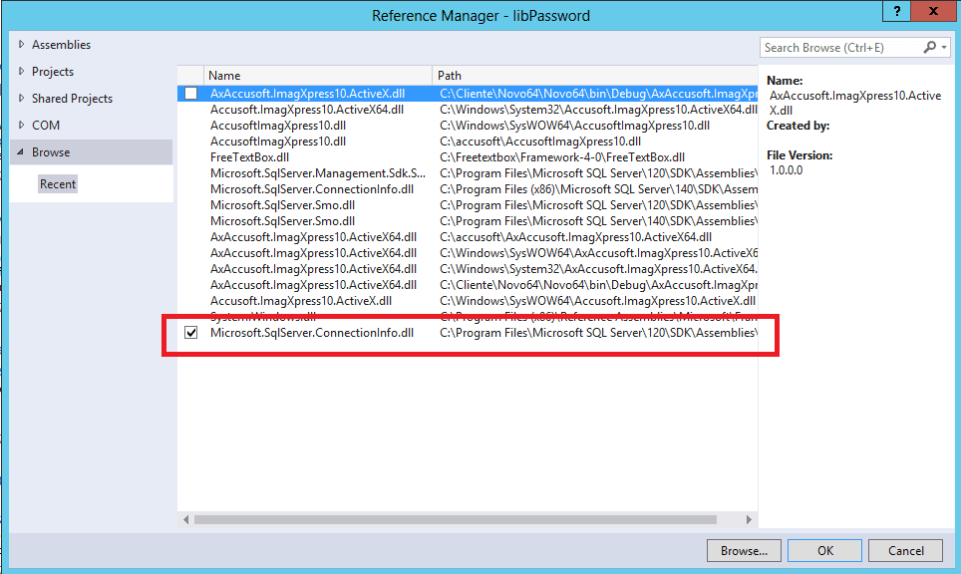This screenshot has height=574, width=961.
Task: Select the SysWOW64\AxAccusoft.ImagXpress10.ActiveX6 path row
Action: click(x=468, y=253)
